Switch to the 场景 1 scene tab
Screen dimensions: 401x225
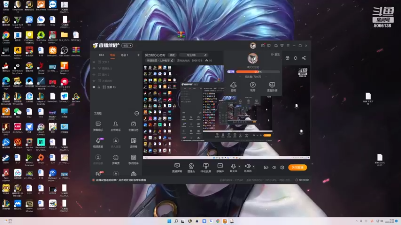124,55
